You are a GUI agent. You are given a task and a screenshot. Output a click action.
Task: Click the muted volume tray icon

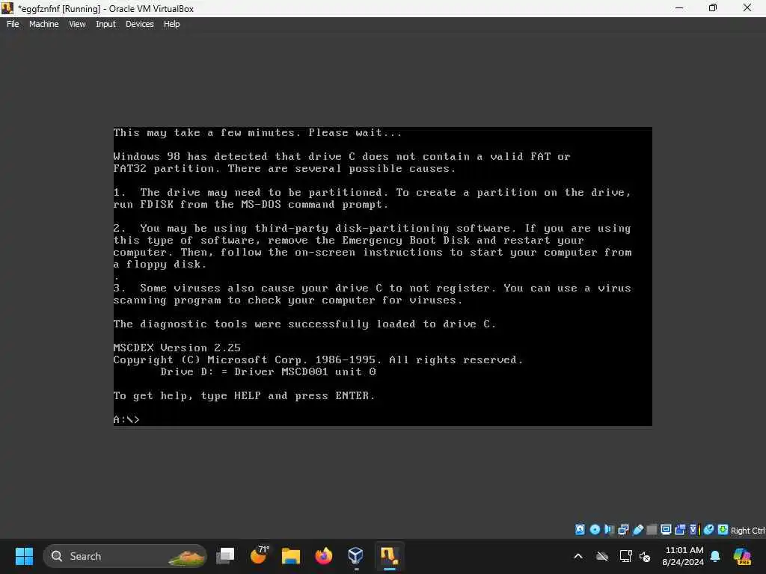645,556
